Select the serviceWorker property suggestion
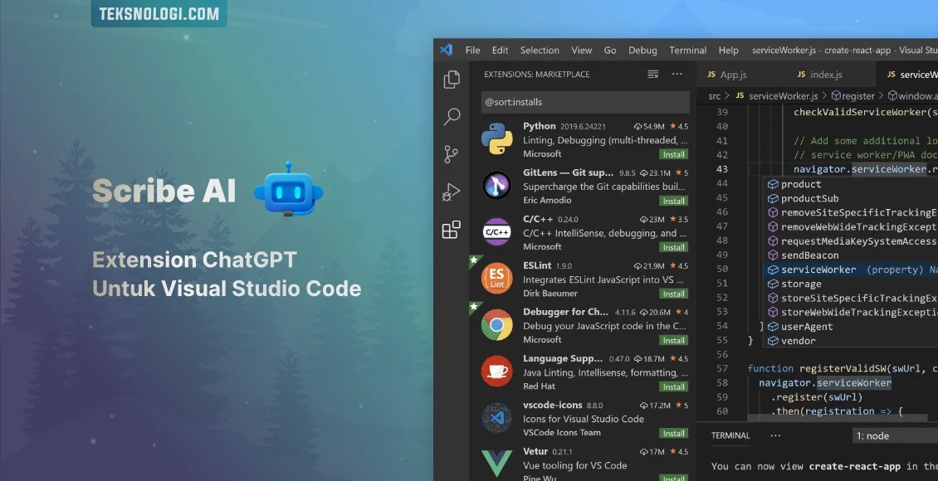The image size is (938, 481). (x=853, y=270)
